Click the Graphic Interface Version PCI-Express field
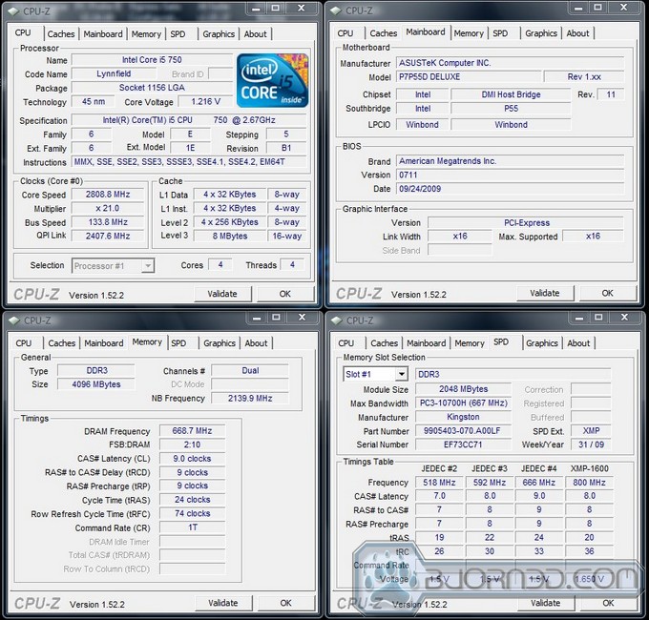649x620 pixels. coord(526,223)
